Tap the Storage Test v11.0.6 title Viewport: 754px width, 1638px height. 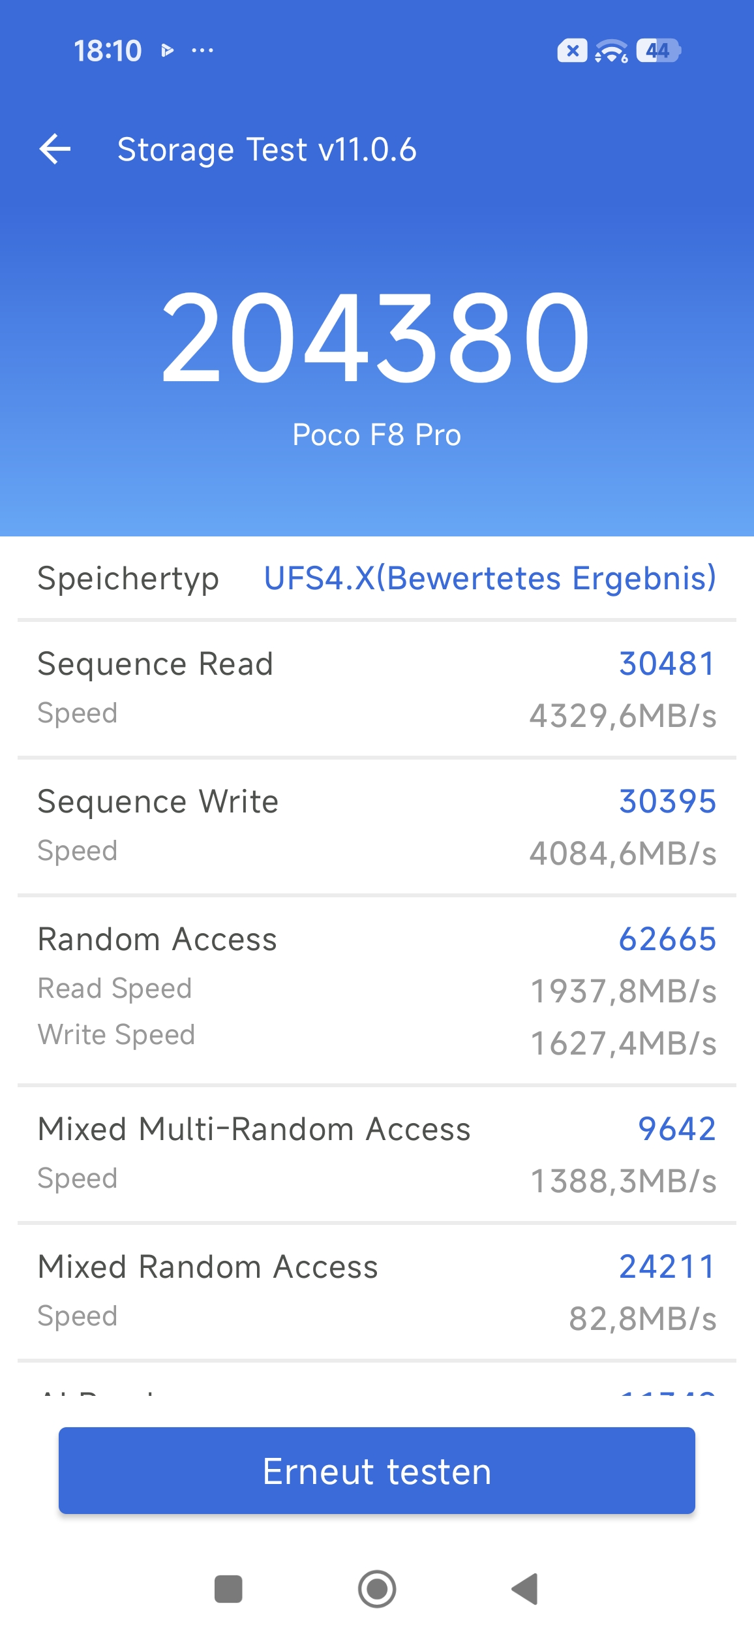tap(267, 149)
